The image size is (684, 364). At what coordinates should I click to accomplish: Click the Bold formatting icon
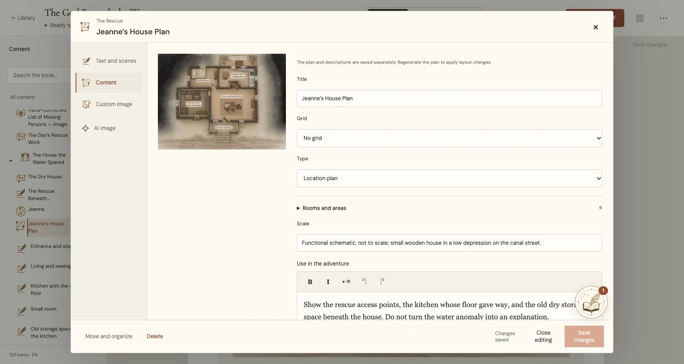310,282
